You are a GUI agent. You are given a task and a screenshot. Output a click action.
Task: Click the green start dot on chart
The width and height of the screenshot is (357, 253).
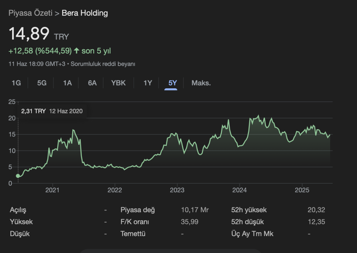(x=18, y=176)
